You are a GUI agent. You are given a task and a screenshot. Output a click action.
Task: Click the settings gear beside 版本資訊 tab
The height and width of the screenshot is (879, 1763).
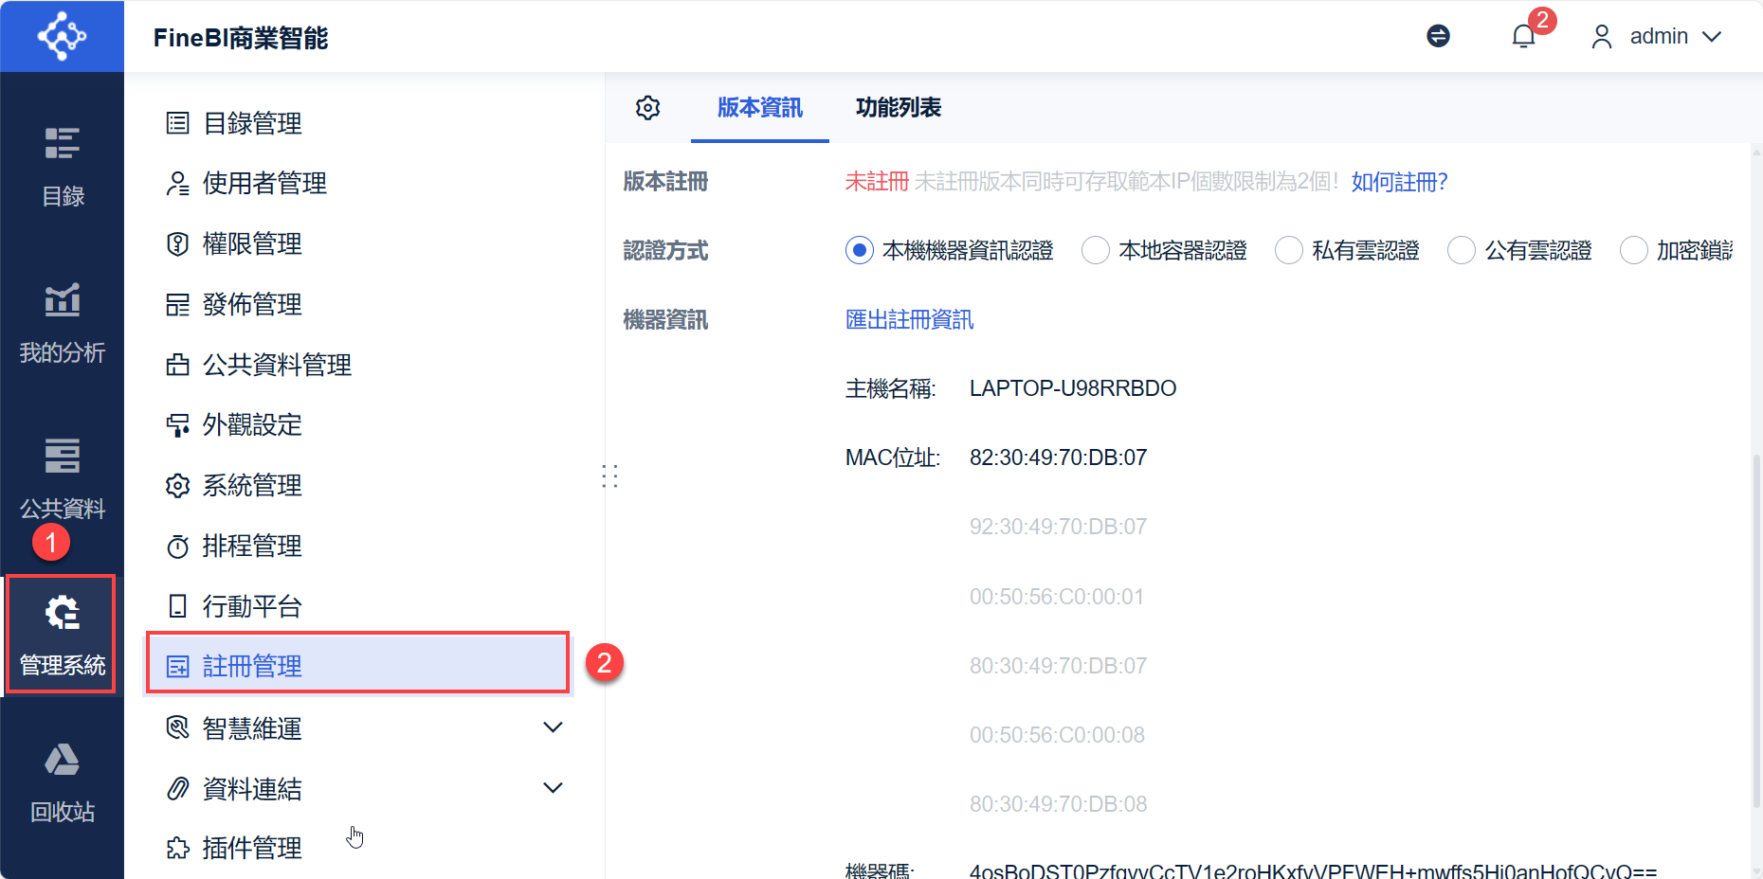tap(647, 108)
